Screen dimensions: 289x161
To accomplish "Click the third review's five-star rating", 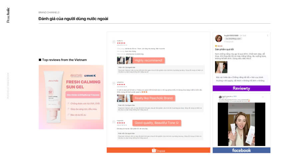I will [121, 123].
